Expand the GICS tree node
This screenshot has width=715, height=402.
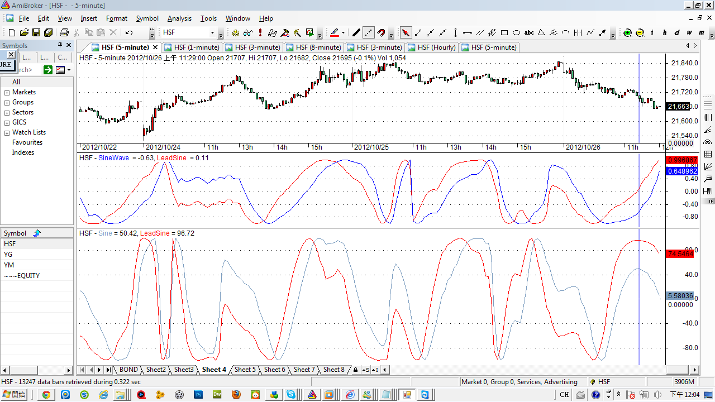tap(7, 123)
